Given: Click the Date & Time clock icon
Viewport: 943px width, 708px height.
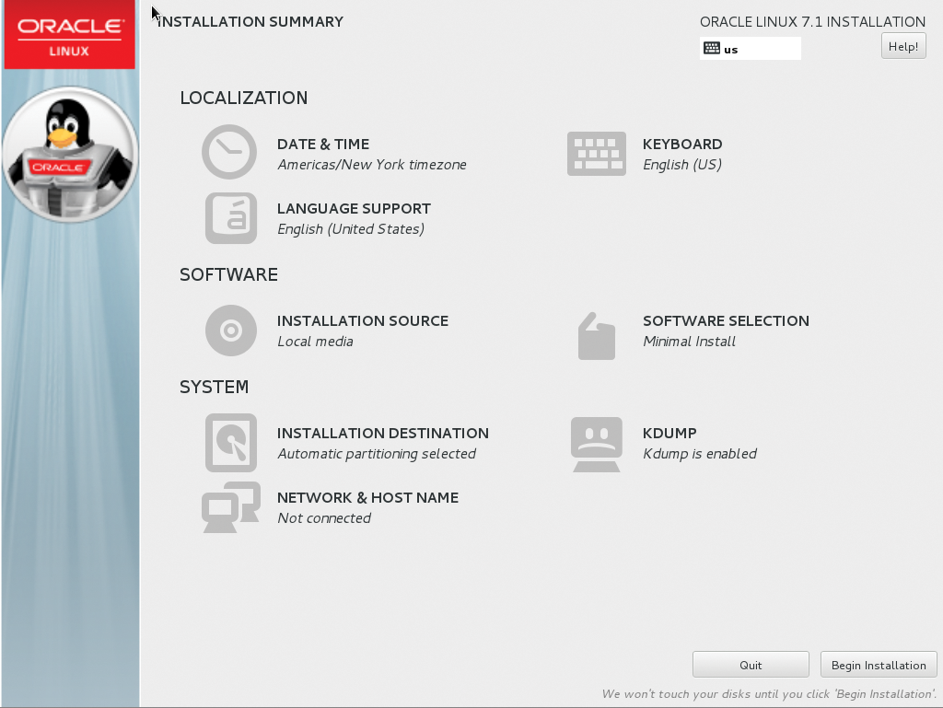Looking at the screenshot, I should (229, 152).
